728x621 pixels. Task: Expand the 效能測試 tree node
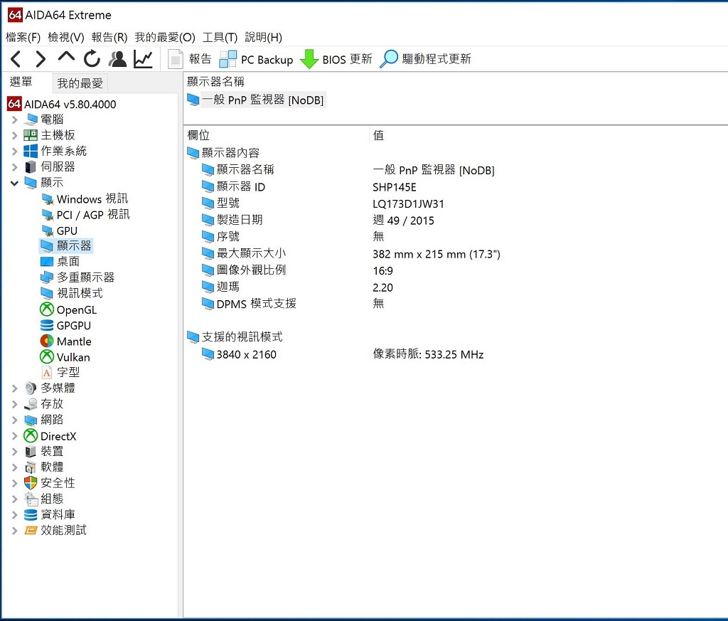14,531
